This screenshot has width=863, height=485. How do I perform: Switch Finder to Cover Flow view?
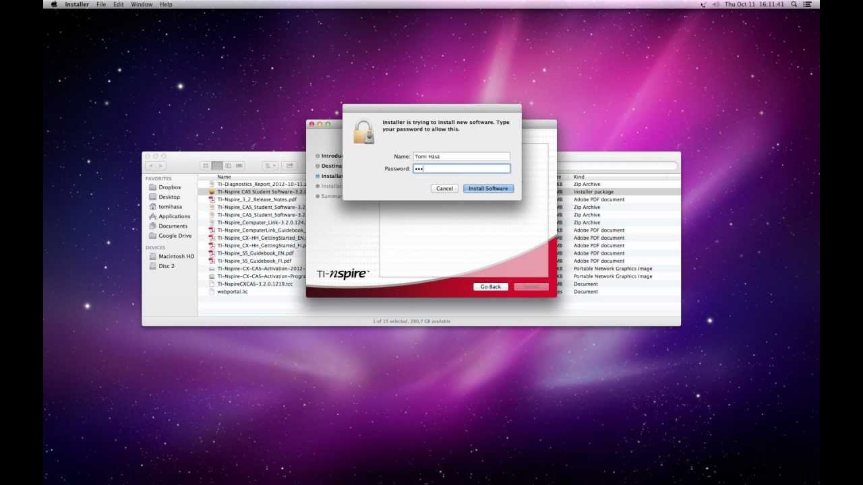239,166
